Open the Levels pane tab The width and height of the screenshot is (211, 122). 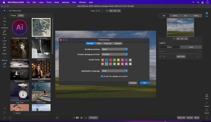(175, 16)
